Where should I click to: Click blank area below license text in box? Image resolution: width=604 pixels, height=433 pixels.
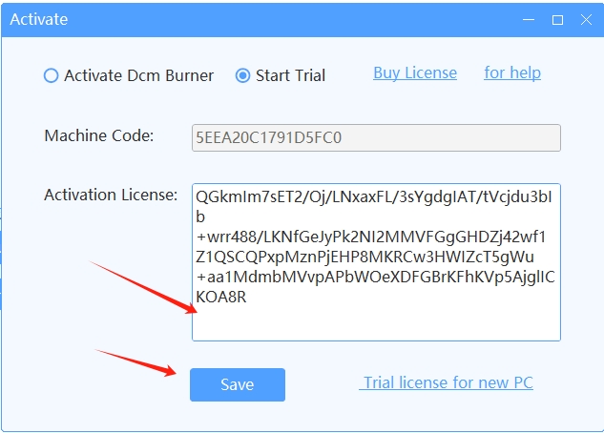[376, 324]
